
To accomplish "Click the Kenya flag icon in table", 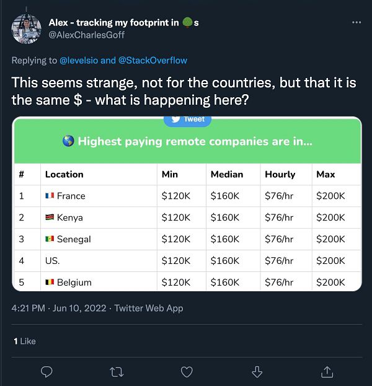I will point(50,217).
